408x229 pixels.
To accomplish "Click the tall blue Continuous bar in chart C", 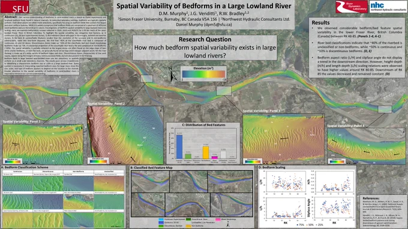I will (x=179, y=146).
